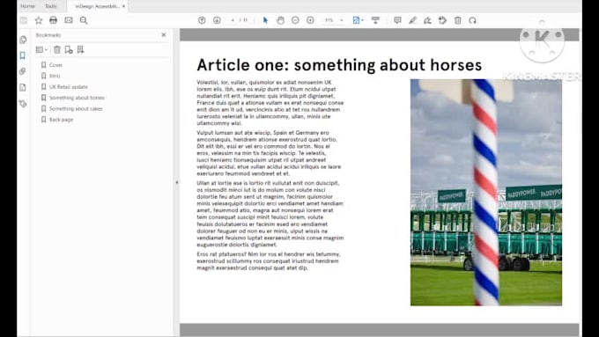Switch to the Home tab
The height and width of the screenshot is (337, 599).
point(27,6)
